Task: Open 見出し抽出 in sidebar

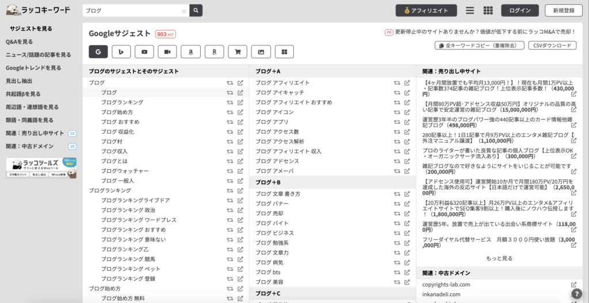Action: [19, 81]
